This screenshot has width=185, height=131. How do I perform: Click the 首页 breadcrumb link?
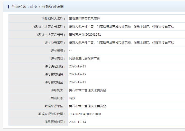pyautogui.click(x=33, y=7)
